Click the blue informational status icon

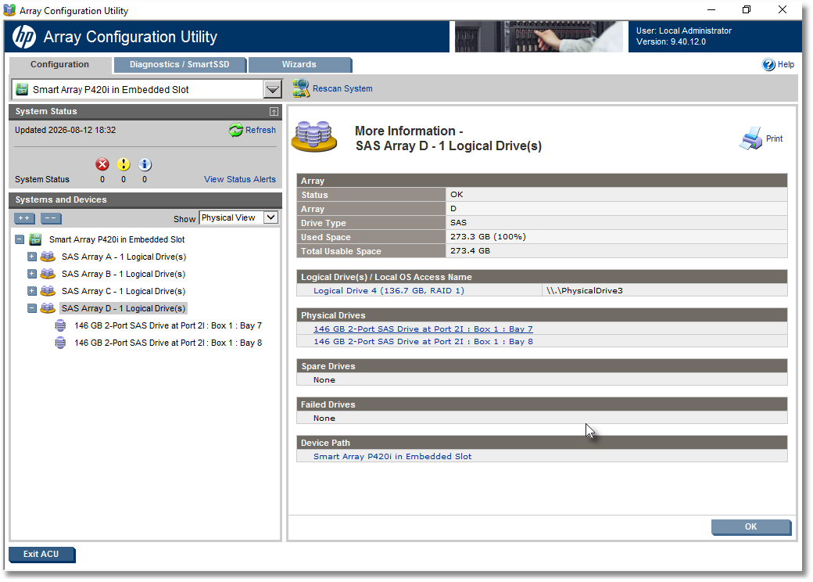click(x=145, y=164)
